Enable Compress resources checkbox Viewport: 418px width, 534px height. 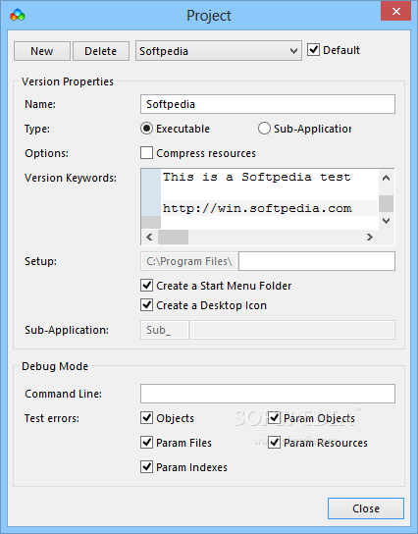click(x=146, y=153)
